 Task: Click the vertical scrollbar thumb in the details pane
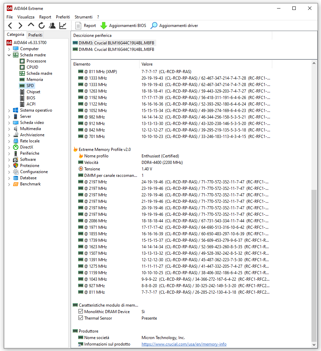(314, 265)
